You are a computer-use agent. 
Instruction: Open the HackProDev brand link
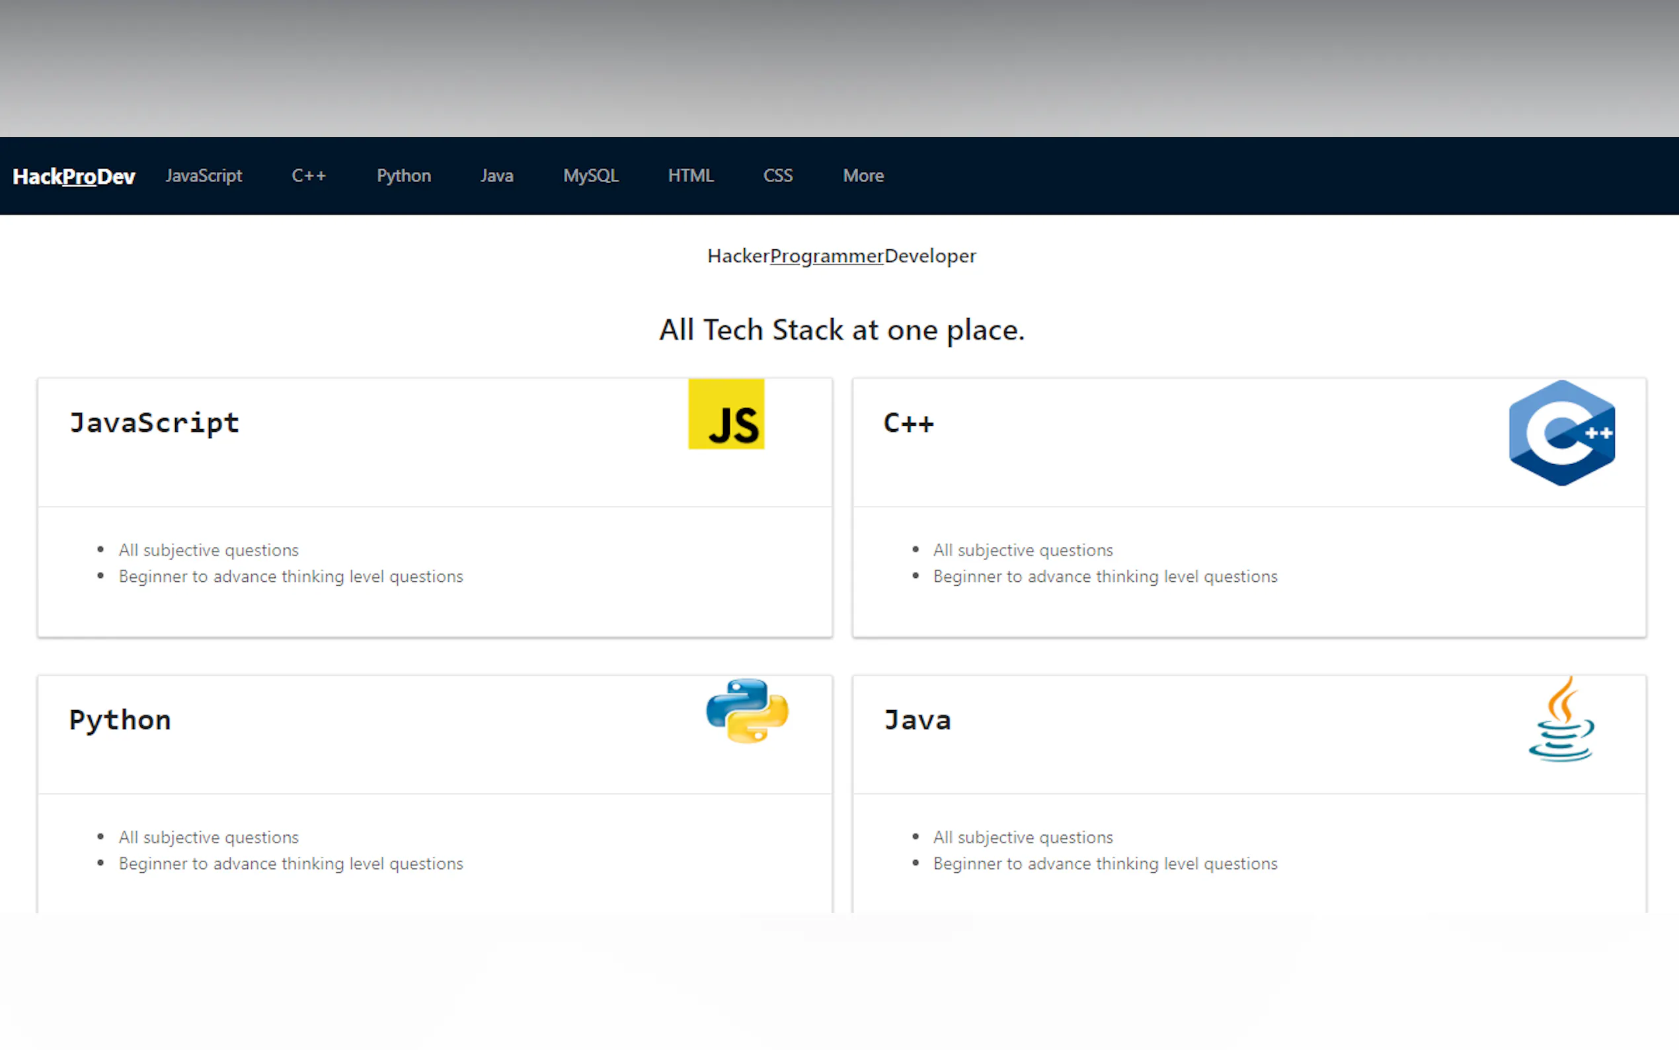coord(73,177)
